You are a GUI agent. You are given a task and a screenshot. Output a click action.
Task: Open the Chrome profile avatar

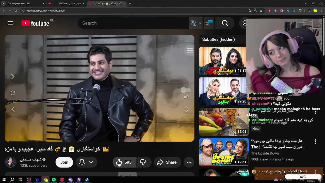point(315,11)
